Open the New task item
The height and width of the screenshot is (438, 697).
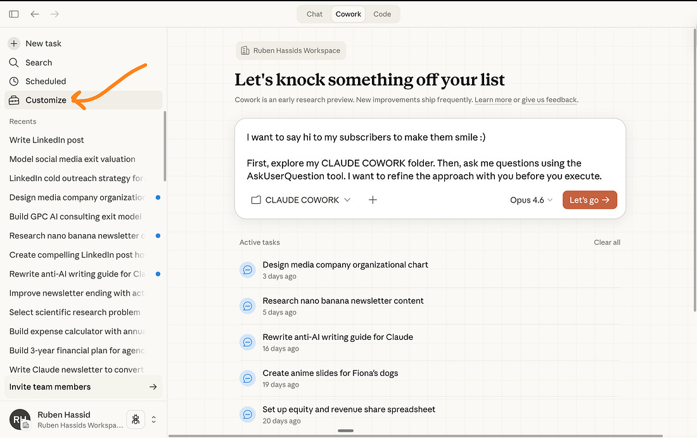click(83, 44)
